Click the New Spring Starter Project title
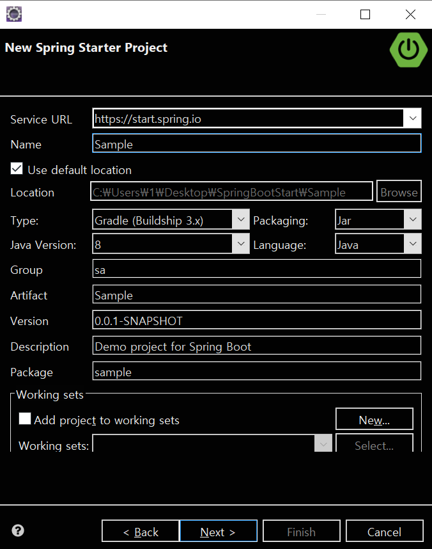The image size is (432, 549). pyautogui.click(x=86, y=47)
